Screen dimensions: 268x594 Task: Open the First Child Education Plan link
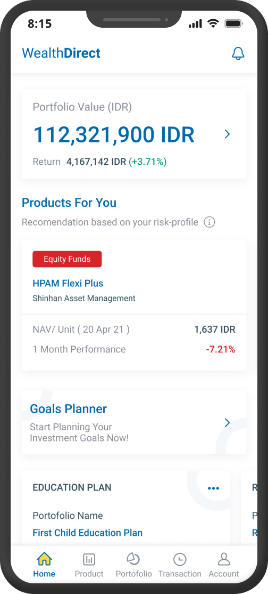88,533
